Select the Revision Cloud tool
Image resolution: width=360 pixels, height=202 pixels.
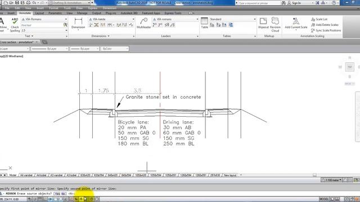coord(275,24)
